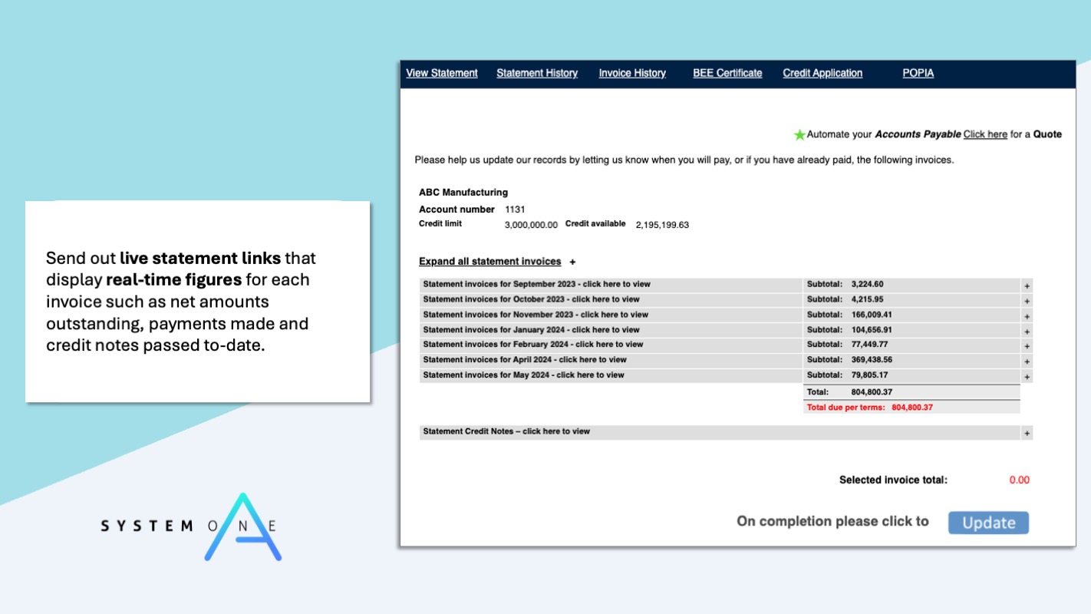Expand Statement Credit Notes plus icon
This screenshot has height=614, width=1091.
point(1027,434)
